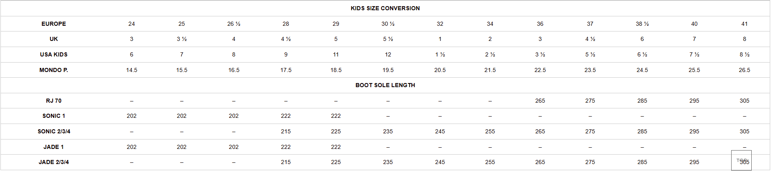Click the SONIC 1 row label

coord(54,116)
